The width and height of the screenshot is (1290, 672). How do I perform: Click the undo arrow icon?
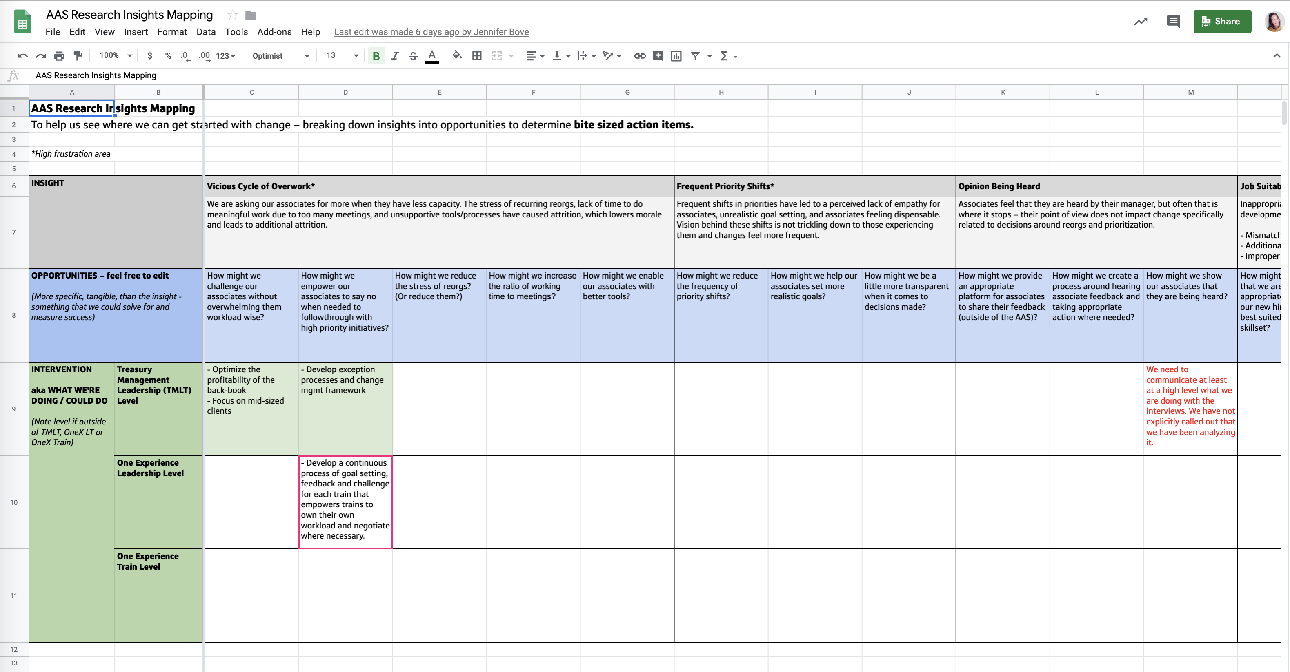[x=22, y=56]
